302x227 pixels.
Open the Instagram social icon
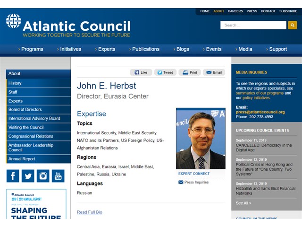click(43, 176)
